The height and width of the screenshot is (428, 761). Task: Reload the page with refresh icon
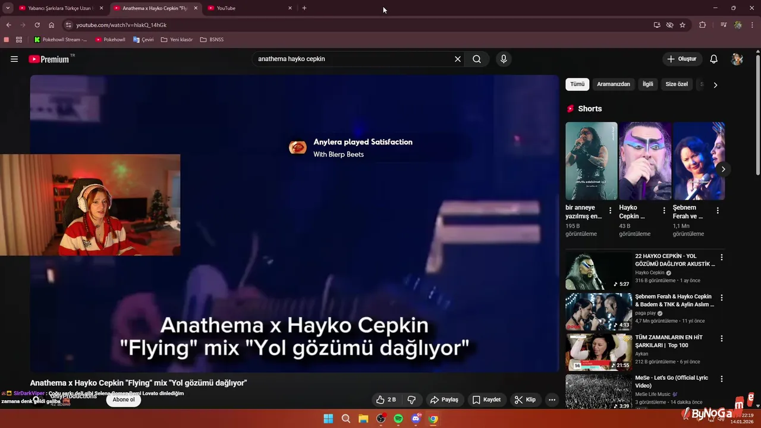[37, 25]
